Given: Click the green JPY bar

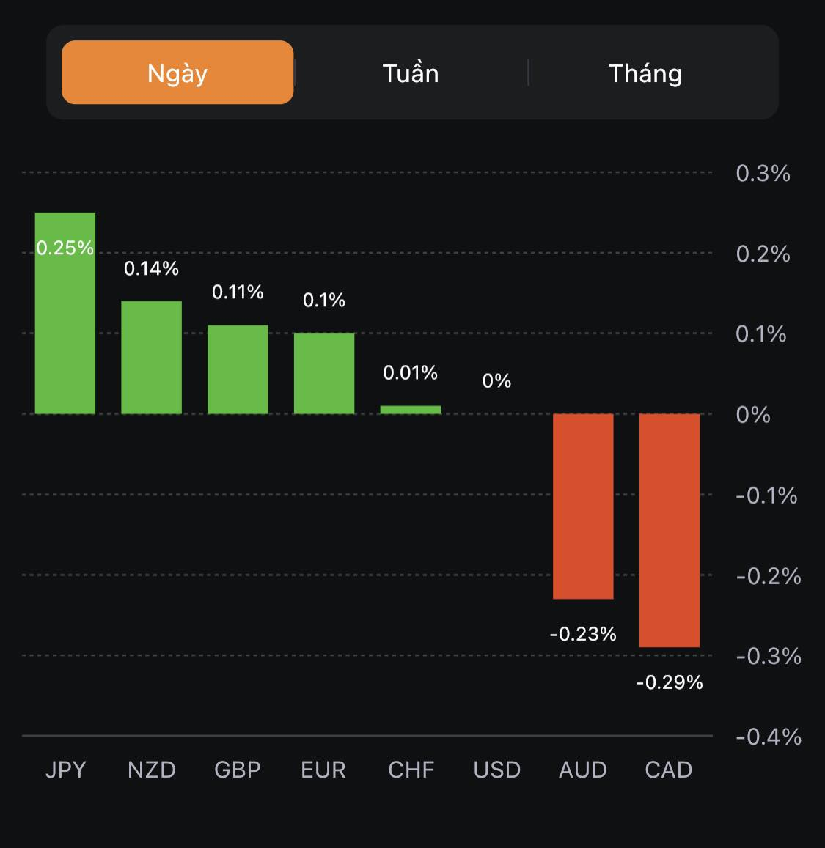Looking at the screenshot, I should click(x=65, y=330).
